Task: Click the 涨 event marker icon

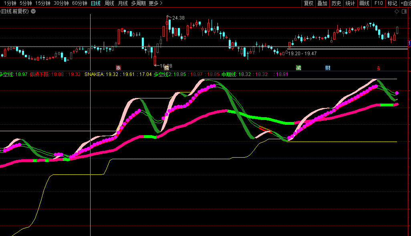Action: [x=118, y=68]
